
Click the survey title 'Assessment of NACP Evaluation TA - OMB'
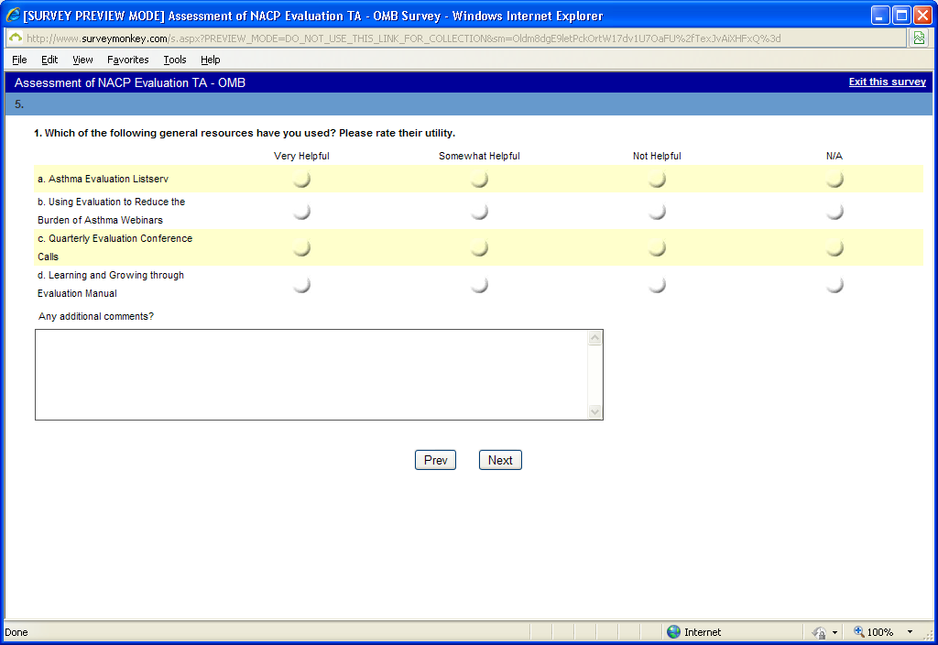(130, 82)
